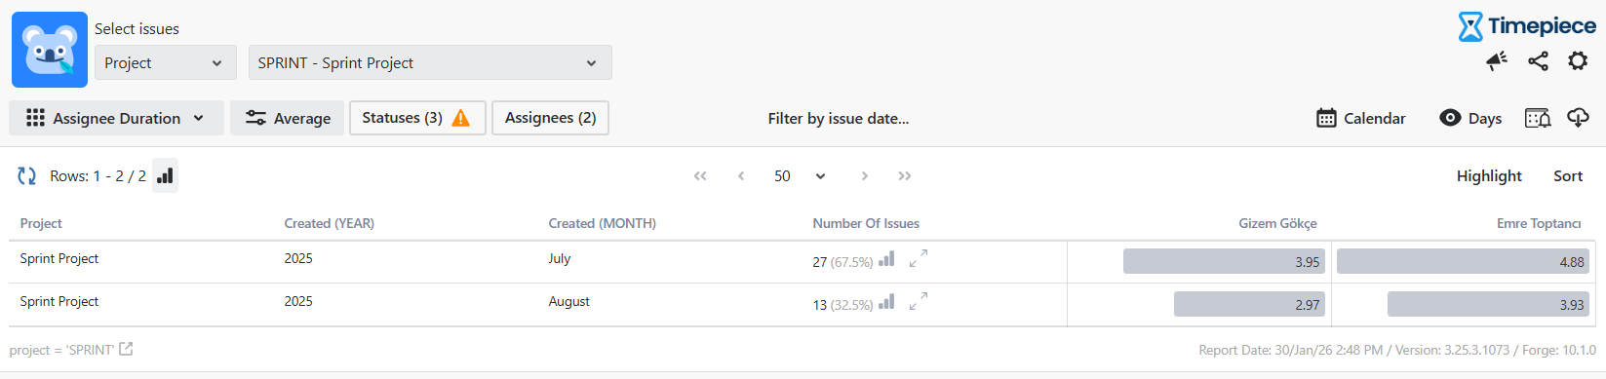Click Filter by issue date field
This screenshot has width=1606, height=379.
(839, 118)
